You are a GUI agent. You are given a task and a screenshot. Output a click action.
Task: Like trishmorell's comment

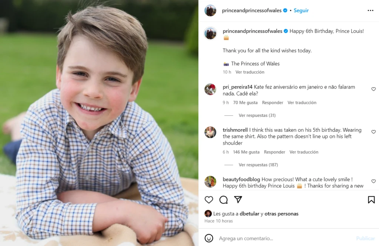373,132
